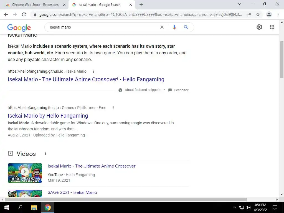Open File Explorer from taskbar

34,207
